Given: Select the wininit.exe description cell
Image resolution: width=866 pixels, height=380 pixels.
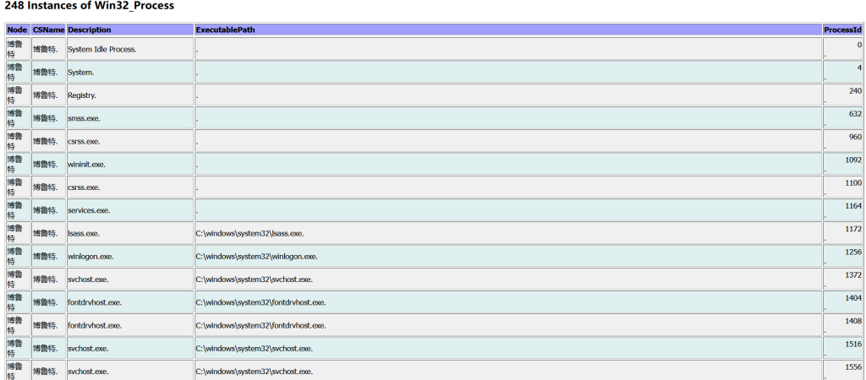Looking at the screenshot, I should pyautogui.click(x=86, y=165).
